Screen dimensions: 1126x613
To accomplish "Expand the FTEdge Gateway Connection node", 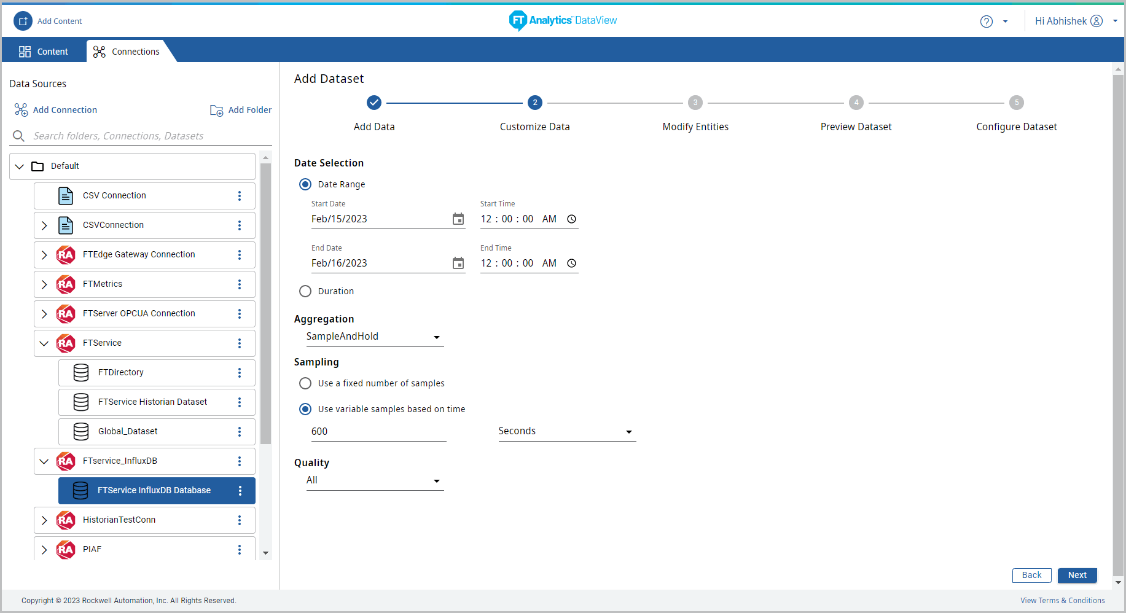I will tap(44, 255).
